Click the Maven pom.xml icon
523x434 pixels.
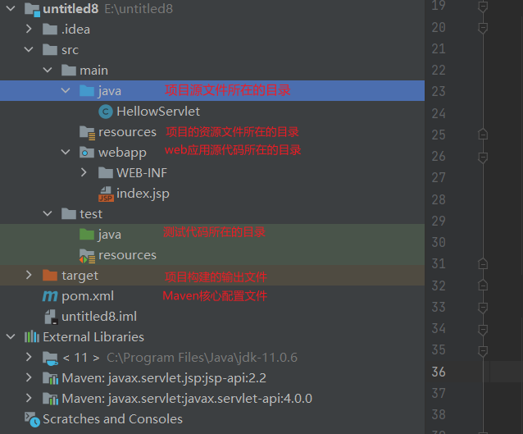point(50,296)
